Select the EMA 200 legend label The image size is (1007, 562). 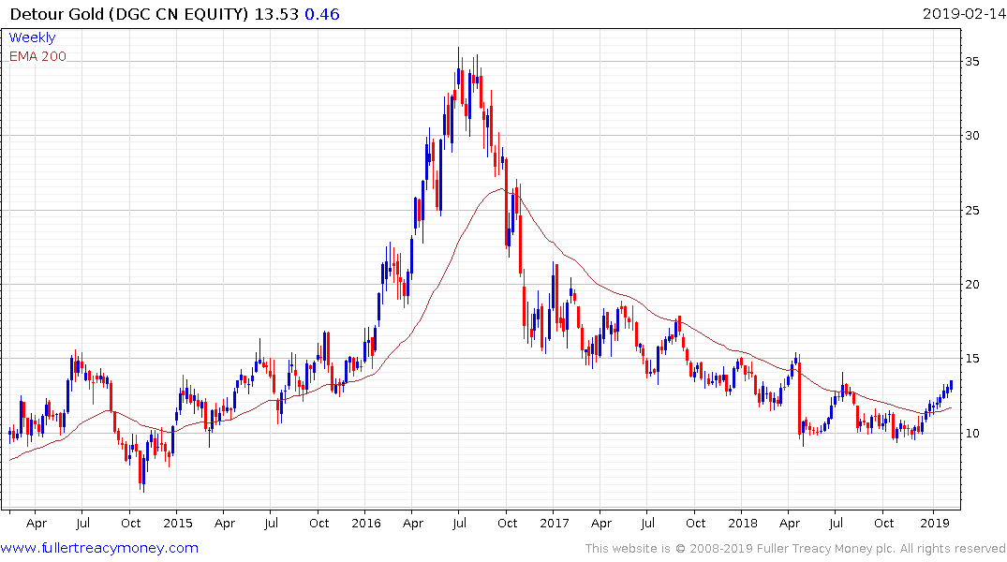[37, 56]
